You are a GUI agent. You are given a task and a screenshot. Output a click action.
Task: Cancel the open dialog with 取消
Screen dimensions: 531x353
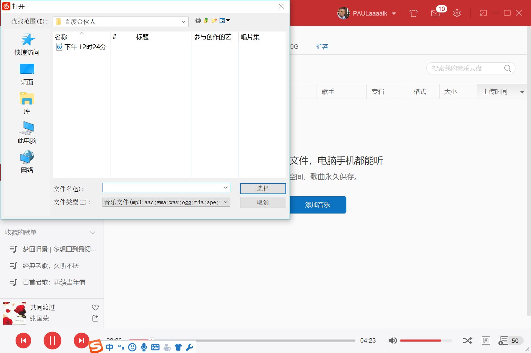click(263, 202)
